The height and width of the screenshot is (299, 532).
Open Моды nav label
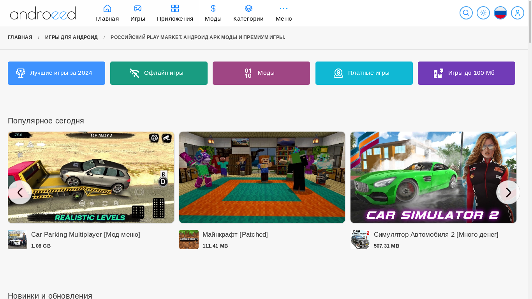pos(213,19)
